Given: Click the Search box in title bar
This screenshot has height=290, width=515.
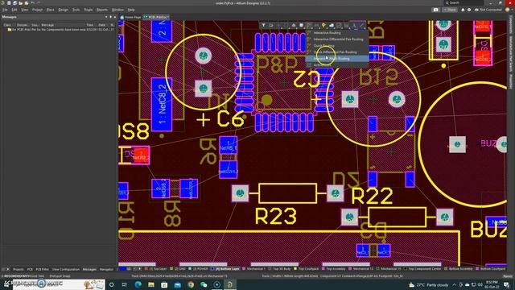Looking at the screenshot, I should point(463,3).
